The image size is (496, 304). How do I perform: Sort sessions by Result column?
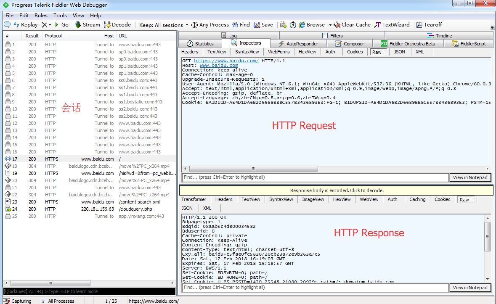click(x=32, y=36)
